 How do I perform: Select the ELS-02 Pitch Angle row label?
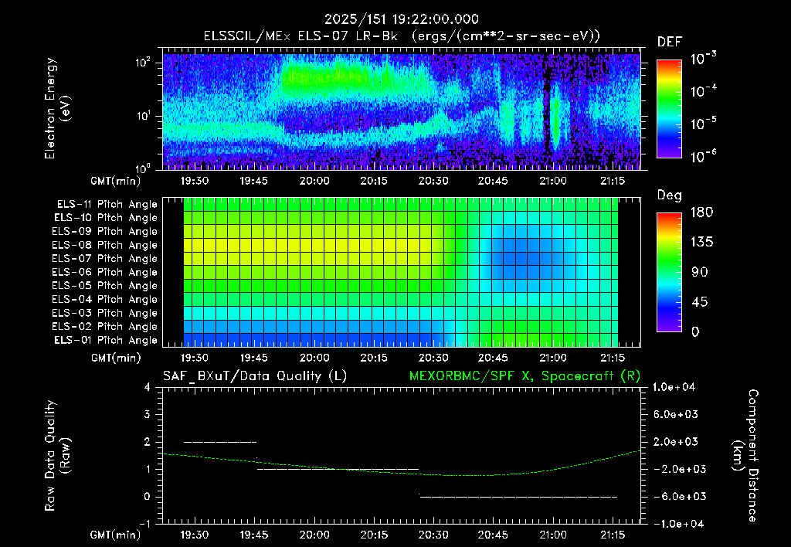click(x=105, y=327)
